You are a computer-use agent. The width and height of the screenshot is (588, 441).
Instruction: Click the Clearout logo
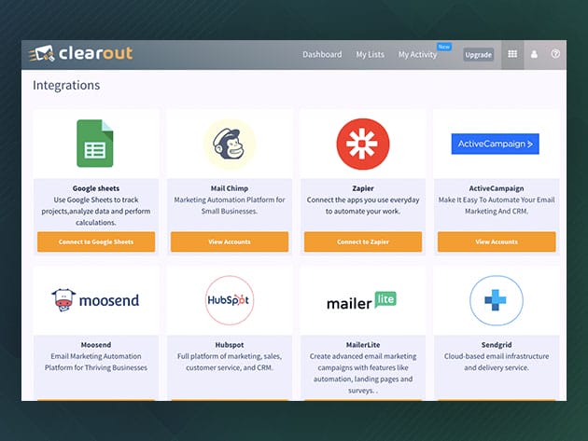[82, 54]
